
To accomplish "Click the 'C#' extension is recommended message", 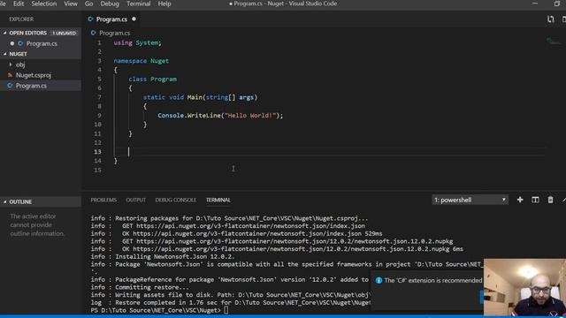I will [433, 280].
